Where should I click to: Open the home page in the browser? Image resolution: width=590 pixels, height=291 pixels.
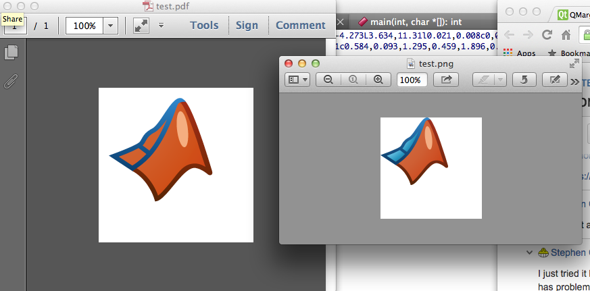tap(566, 35)
